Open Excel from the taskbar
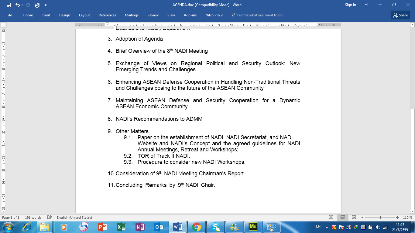This screenshot has height=233, width=415. click(121, 227)
